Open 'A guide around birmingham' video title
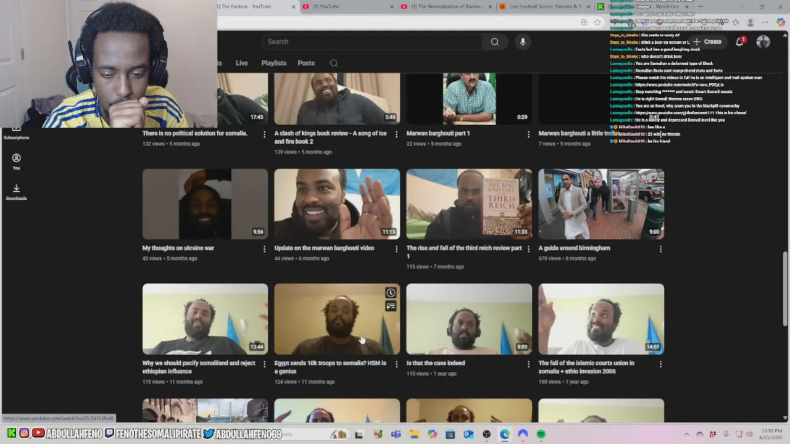The height and width of the screenshot is (444, 790). tap(574, 248)
